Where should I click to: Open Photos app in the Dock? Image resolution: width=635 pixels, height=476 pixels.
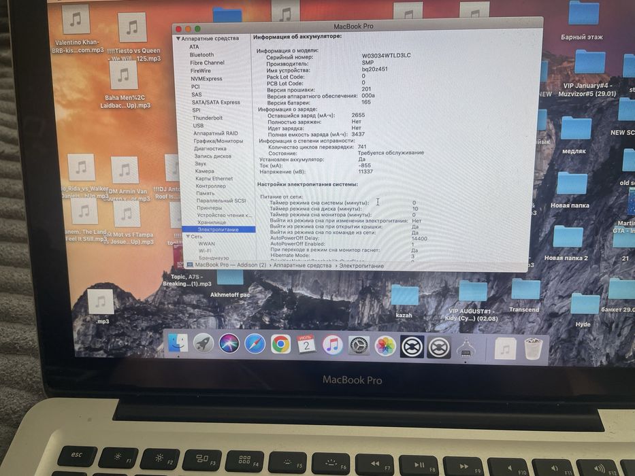385,346
